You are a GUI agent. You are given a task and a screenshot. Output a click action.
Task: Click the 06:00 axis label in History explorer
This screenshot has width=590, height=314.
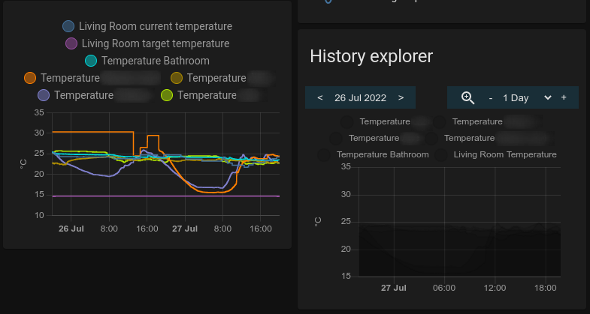coord(444,288)
